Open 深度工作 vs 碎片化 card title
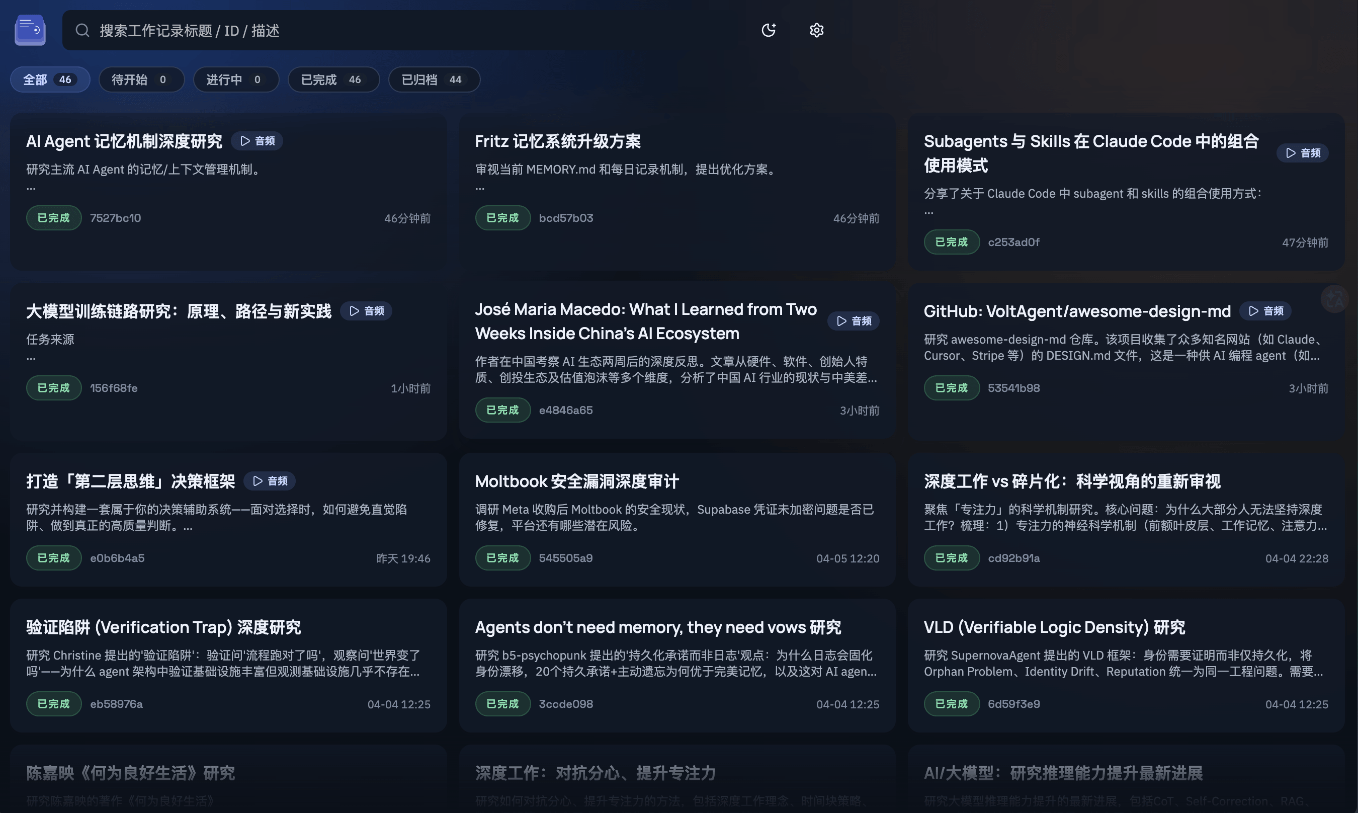 (x=1072, y=481)
